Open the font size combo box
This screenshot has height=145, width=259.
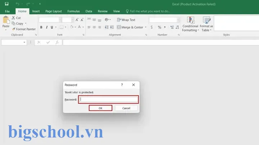coord(68,20)
